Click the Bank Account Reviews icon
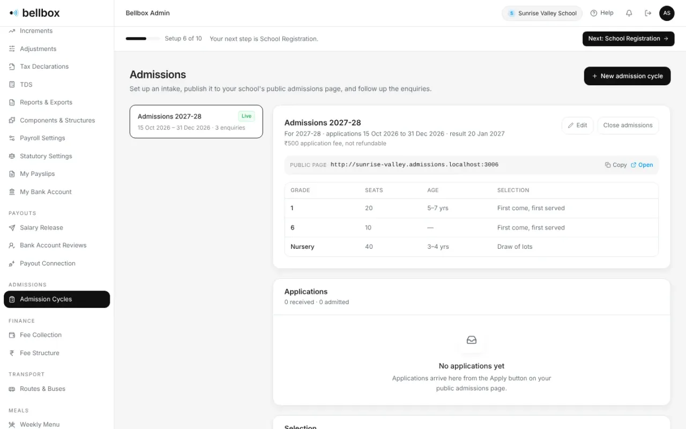Viewport: 686px width, 429px height. point(12,246)
